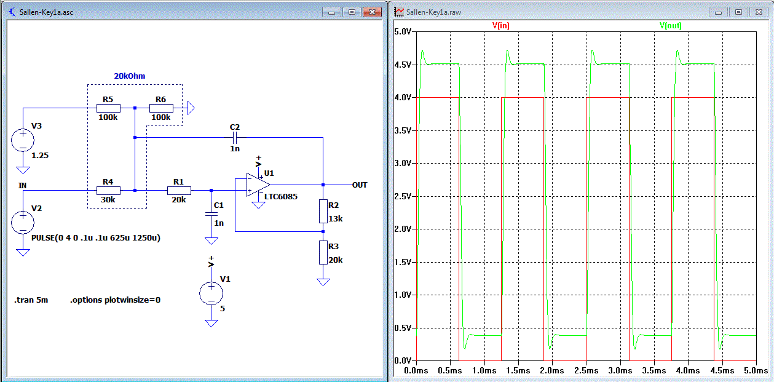774x382 pixels.
Task: Click the Sallen-Key1a.raw window title
Action: point(434,12)
